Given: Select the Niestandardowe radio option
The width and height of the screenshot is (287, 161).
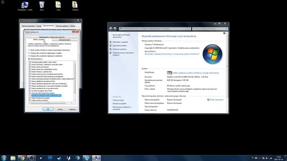Looking at the screenshot, I should click(x=29, y=59).
